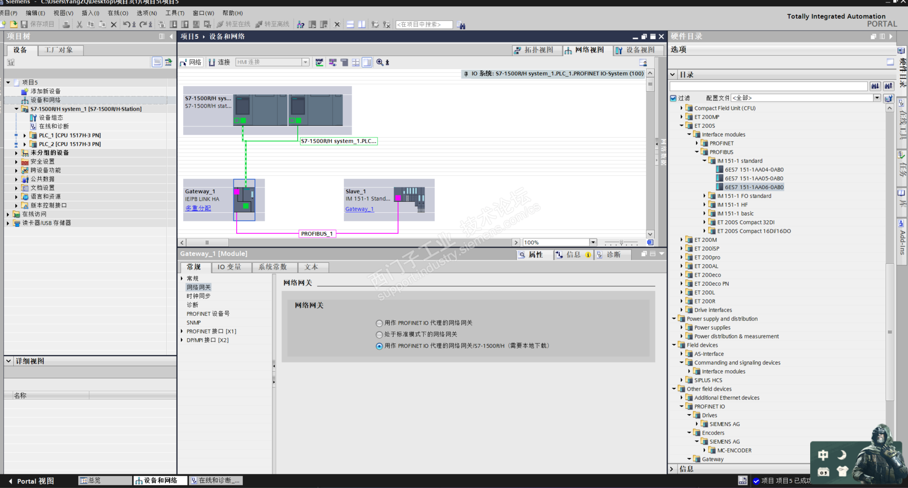The width and height of the screenshot is (908, 488).
Task: Click the redo arrow icon
Action: tap(143, 24)
